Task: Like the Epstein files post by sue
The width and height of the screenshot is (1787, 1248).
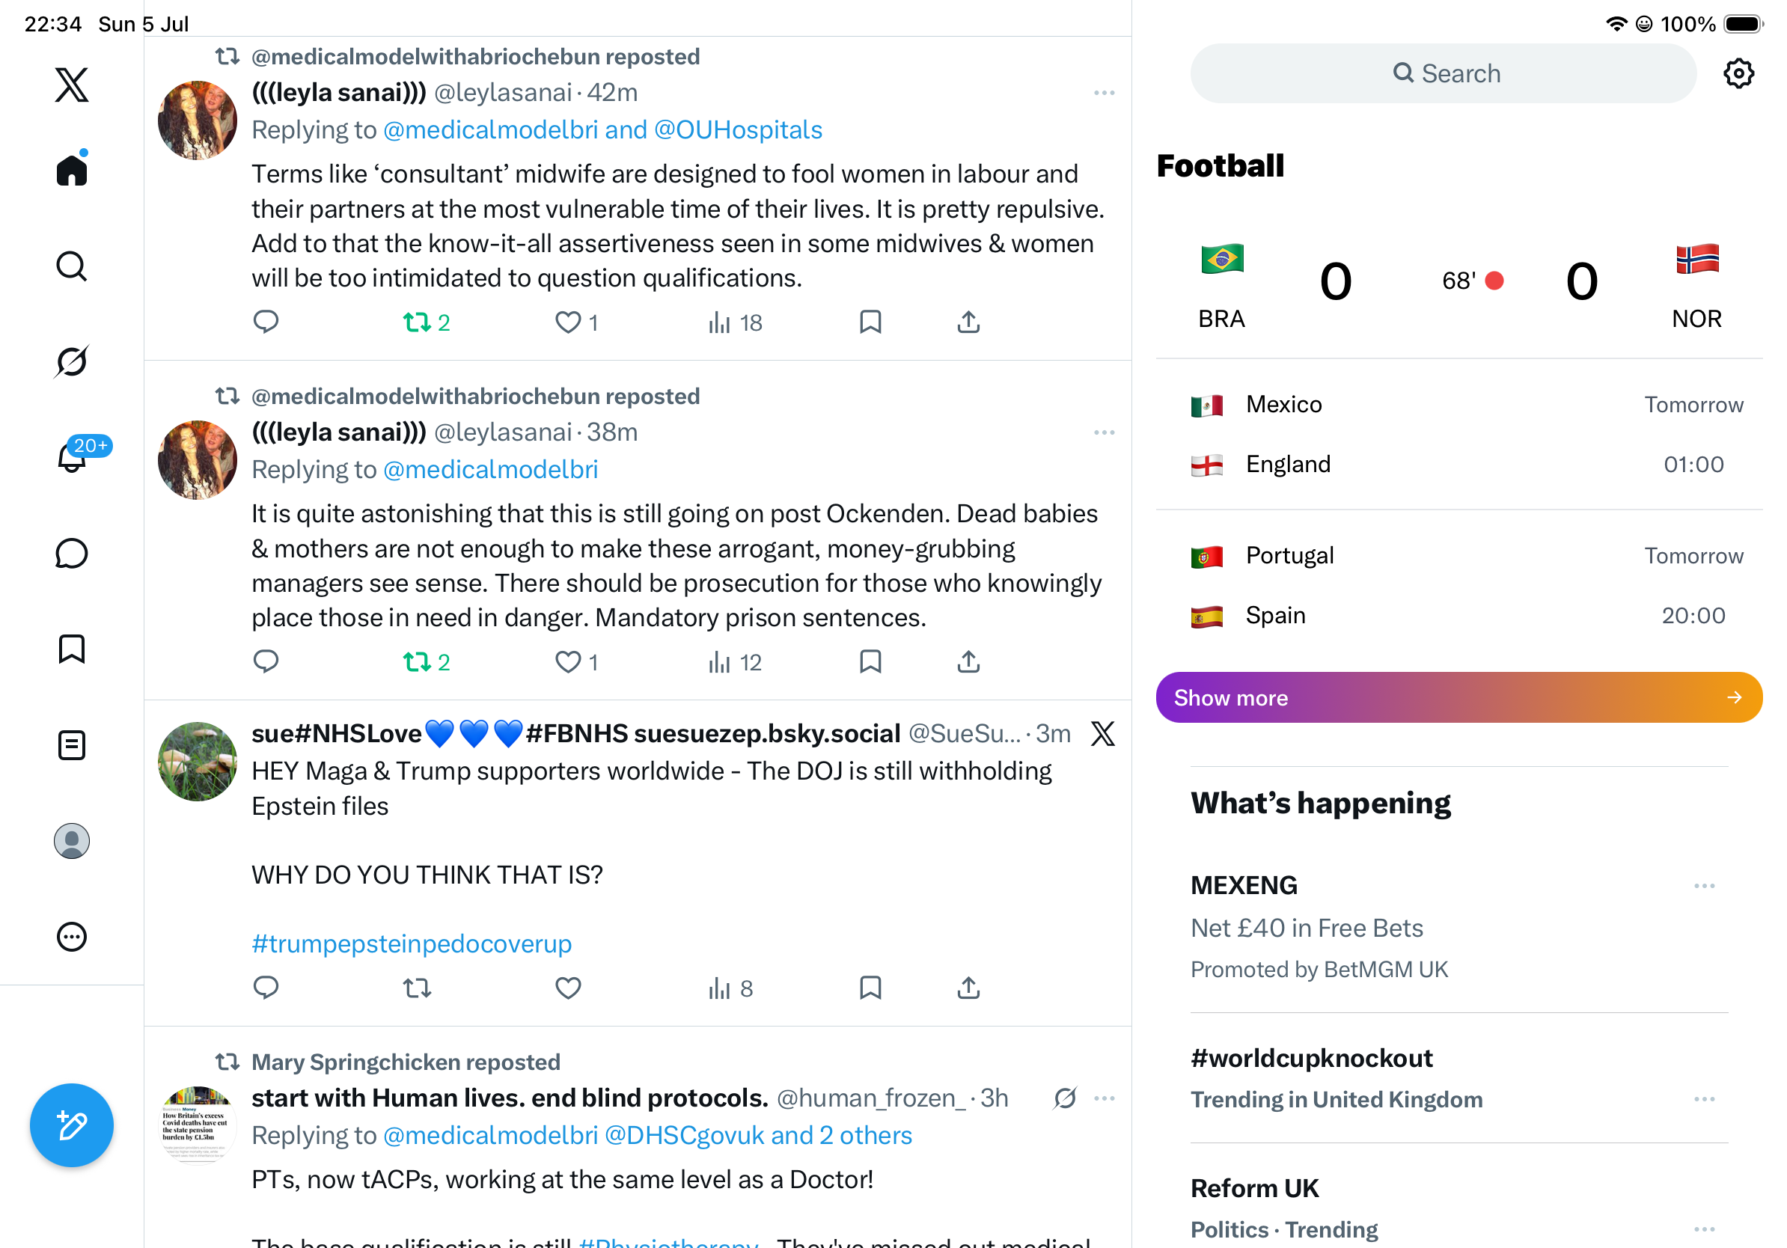Action: tap(568, 988)
